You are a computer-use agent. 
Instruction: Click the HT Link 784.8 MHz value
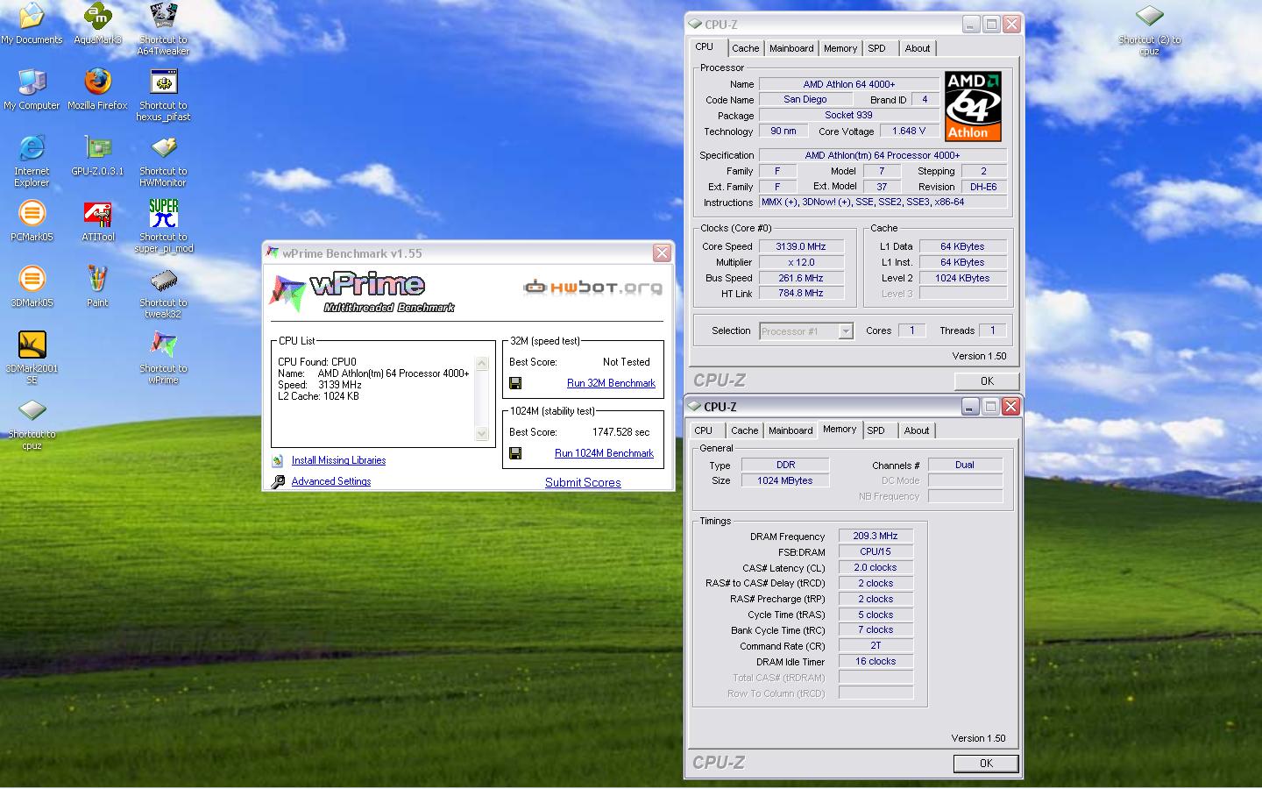coord(801,293)
